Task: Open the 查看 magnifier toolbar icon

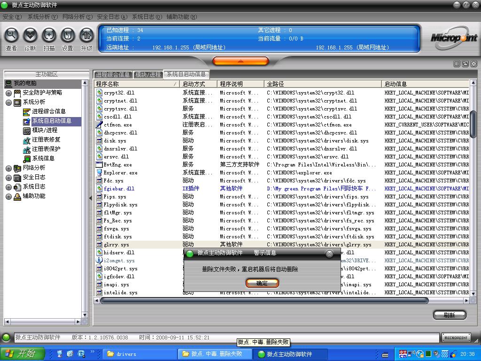Action: click(x=11, y=35)
